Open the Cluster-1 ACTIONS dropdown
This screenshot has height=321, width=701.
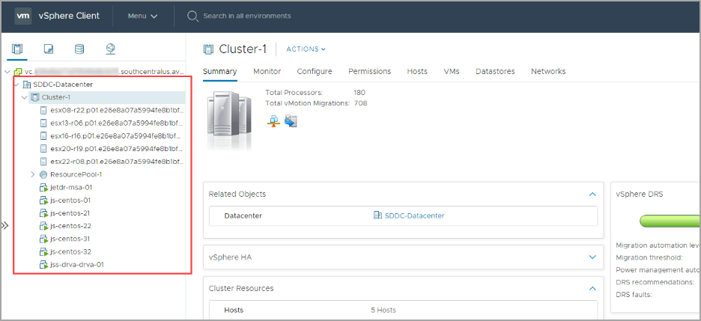click(306, 49)
